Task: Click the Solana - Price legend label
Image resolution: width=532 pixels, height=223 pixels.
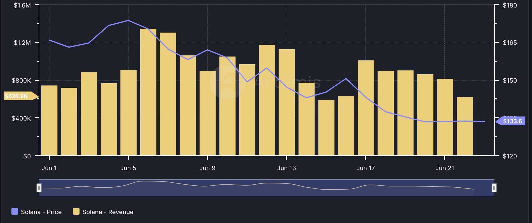Action: click(x=41, y=212)
